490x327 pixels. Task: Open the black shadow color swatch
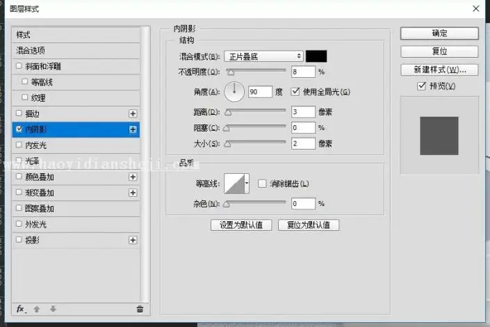pyautogui.click(x=316, y=56)
